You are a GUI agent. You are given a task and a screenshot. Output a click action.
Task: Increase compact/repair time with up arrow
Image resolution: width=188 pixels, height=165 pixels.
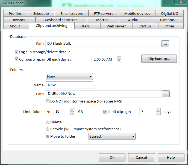coord(119,58)
